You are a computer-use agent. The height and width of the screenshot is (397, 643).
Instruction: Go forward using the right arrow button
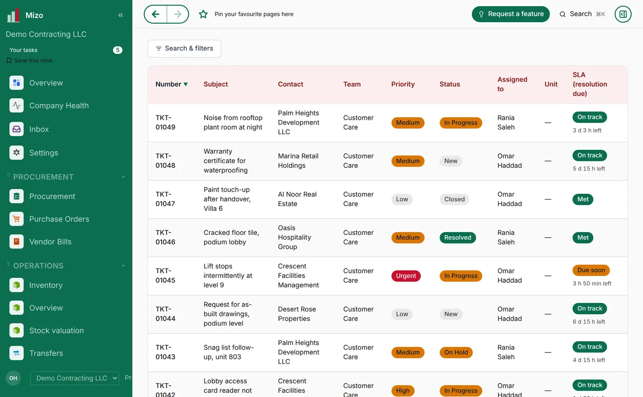tap(178, 14)
